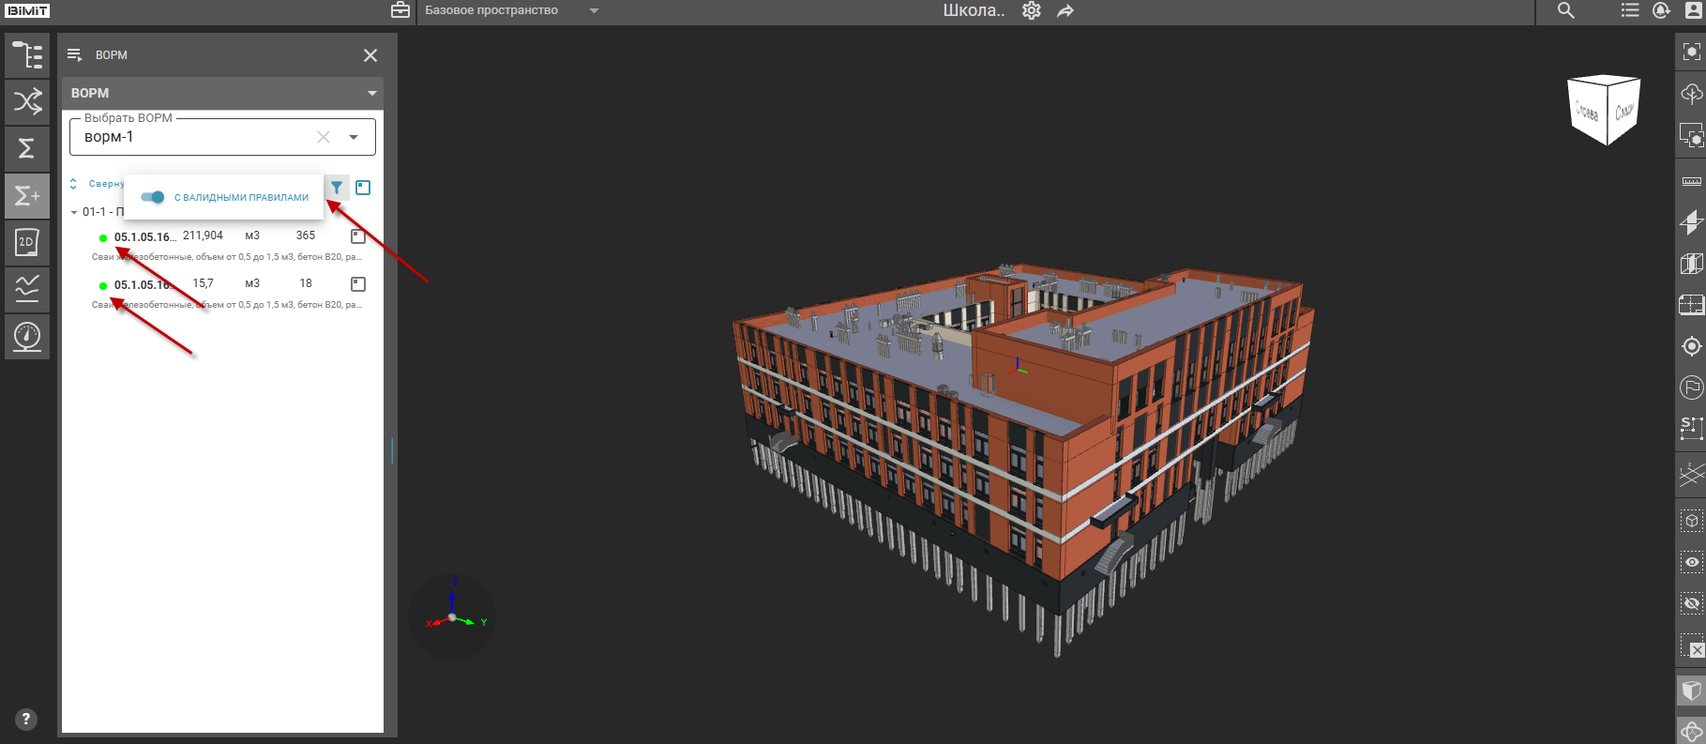Open project settings gear next to Школа
This screenshot has width=1706, height=744.
point(1032,10)
